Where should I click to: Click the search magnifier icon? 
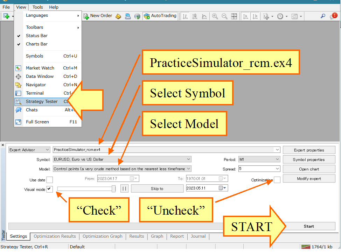click(323, 16)
